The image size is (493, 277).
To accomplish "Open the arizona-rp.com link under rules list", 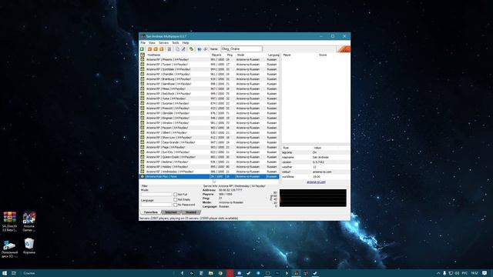I will coord(316,182).
